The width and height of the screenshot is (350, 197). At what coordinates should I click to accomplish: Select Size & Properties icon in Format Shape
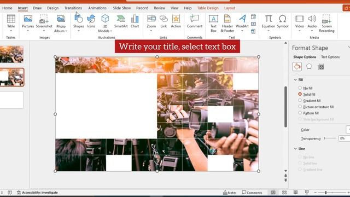tap(321, 67)
